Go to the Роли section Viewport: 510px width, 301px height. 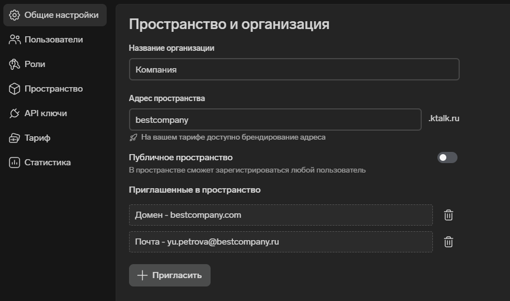[35, 64]
